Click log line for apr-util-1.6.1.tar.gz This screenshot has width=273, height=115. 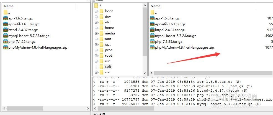172,86
